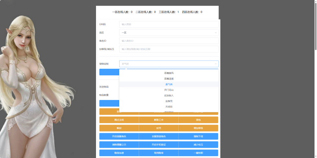This screenshot has height=158, width=317.
Task: Click the 增加等级 button
Action: click(198, 128)
